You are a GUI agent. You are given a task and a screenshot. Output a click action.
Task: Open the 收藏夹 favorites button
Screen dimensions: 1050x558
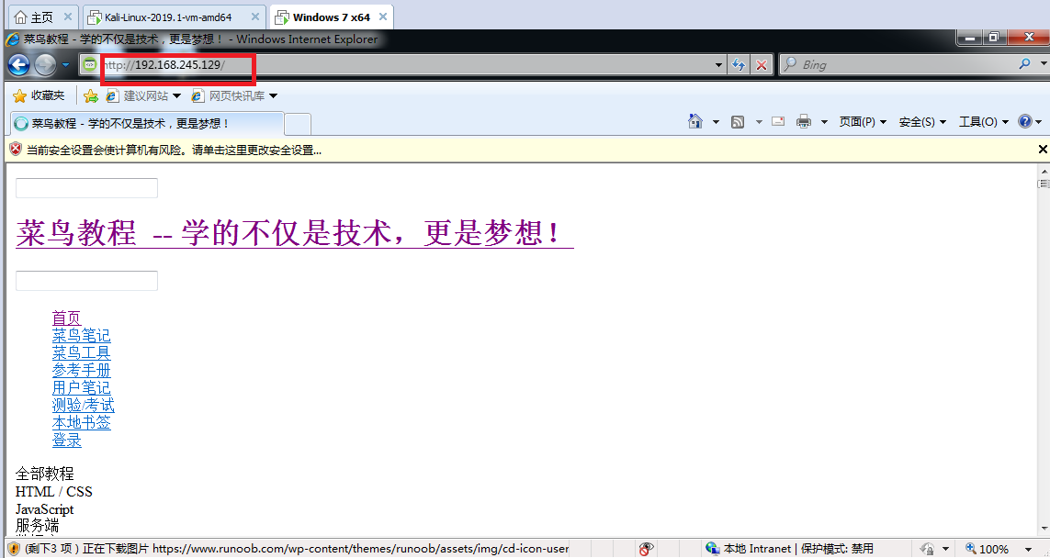point(39,95)
